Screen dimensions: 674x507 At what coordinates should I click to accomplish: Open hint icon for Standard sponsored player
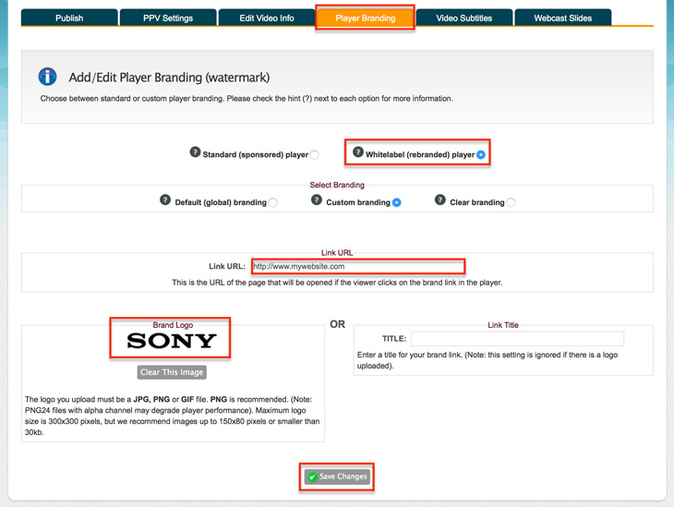pyautogui.click(x=195, y=151)
